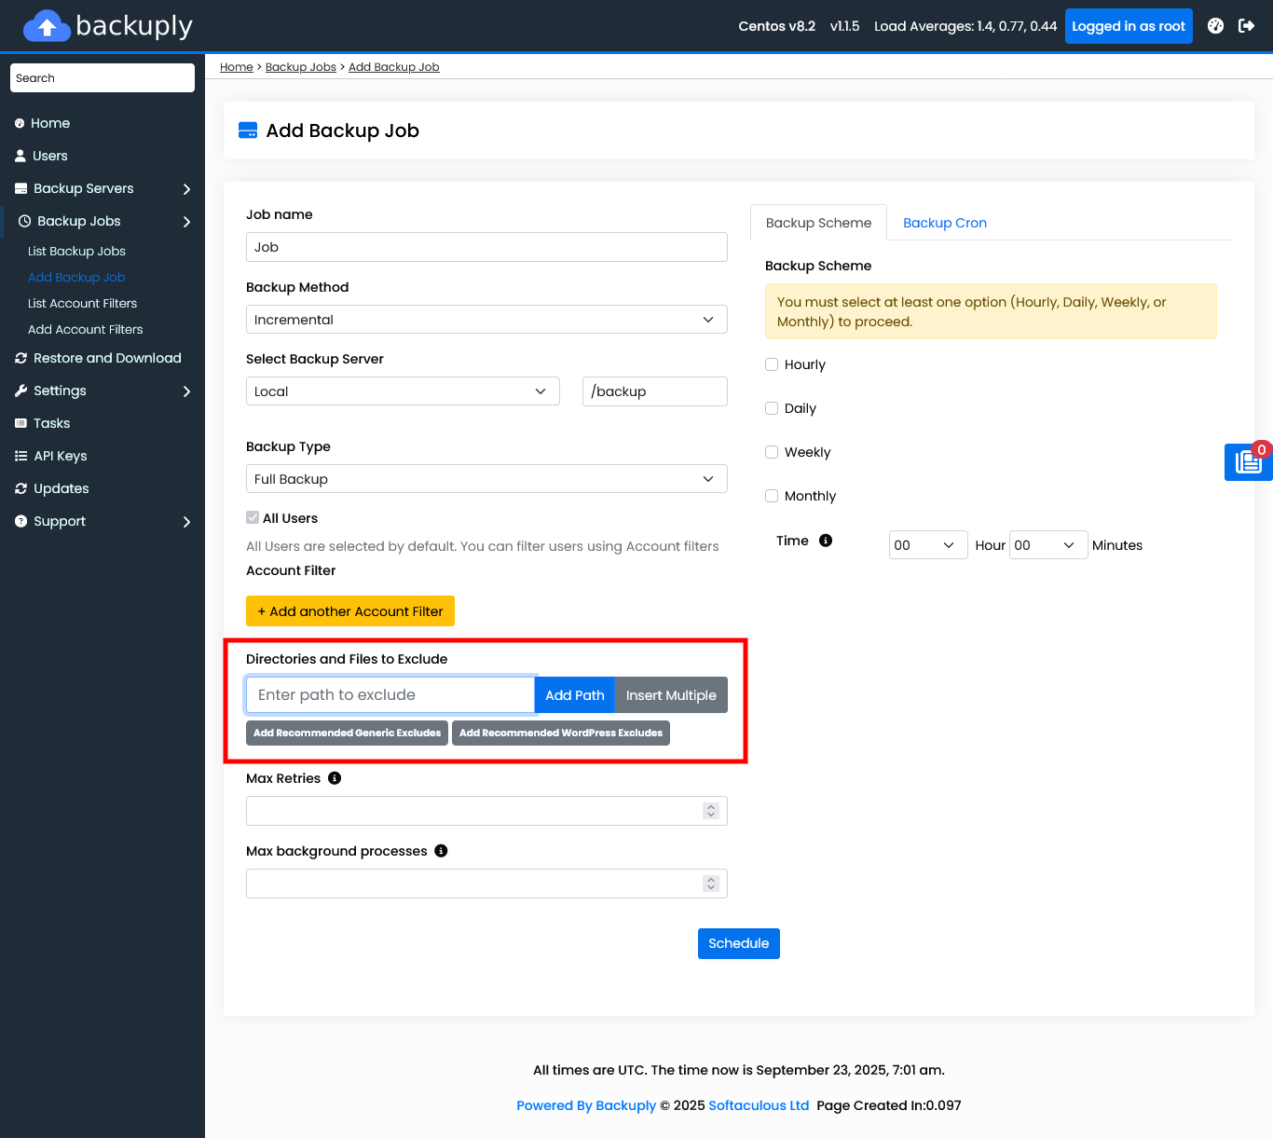Open the Backup Type dropdown
1273x1138 pixels.
pos(486,479)
